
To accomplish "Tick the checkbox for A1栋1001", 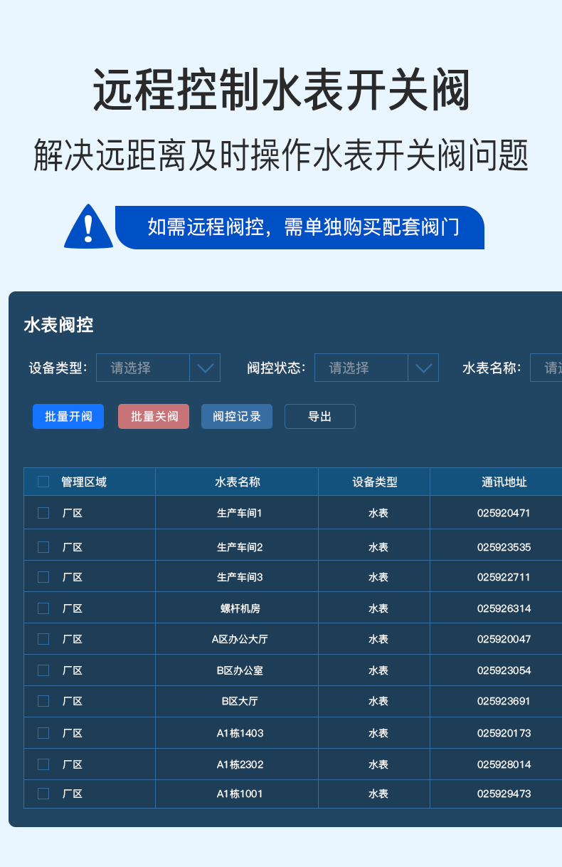I will pos(43,794).
